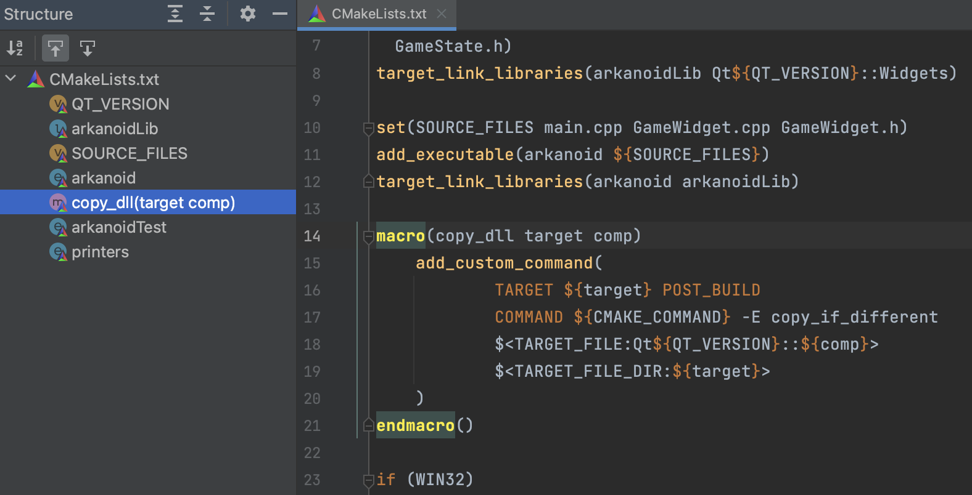Click COMMAND keyword on line 17
This screenshot has height=495, width=972.
[529, 317]
